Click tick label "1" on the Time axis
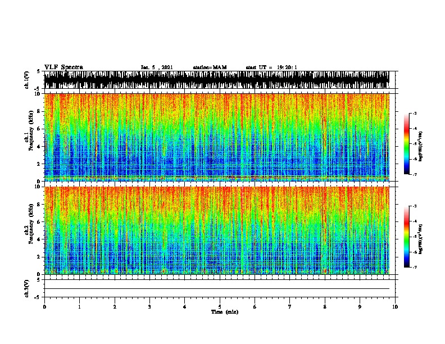Image resolution: width=445 pixels, height=344 pixels. click(79, 307)
